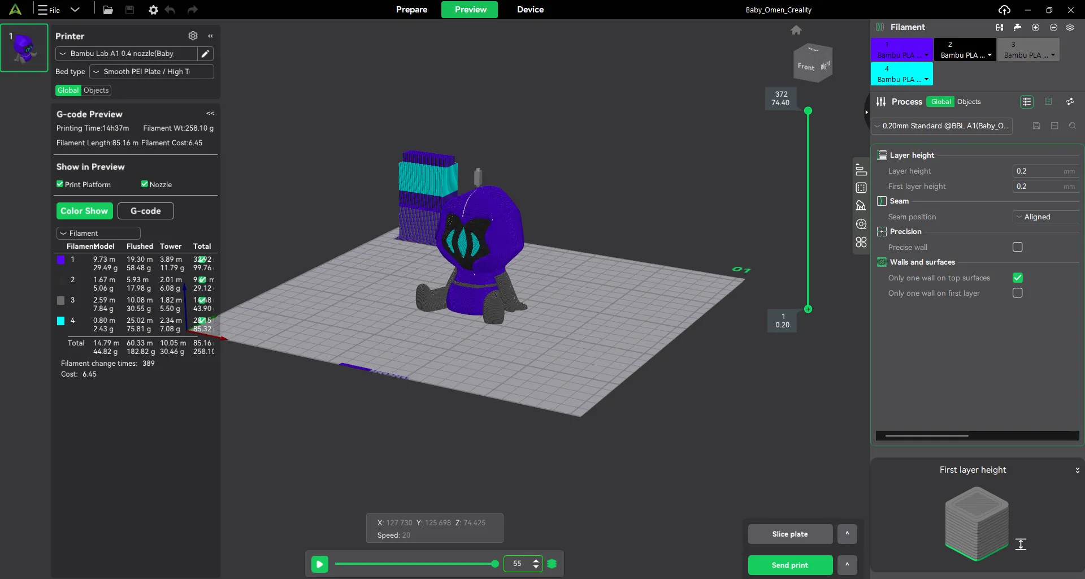This screenshot has height=579, width=1085.
Task: Click the undo arrow
Action: pos(170,10)
